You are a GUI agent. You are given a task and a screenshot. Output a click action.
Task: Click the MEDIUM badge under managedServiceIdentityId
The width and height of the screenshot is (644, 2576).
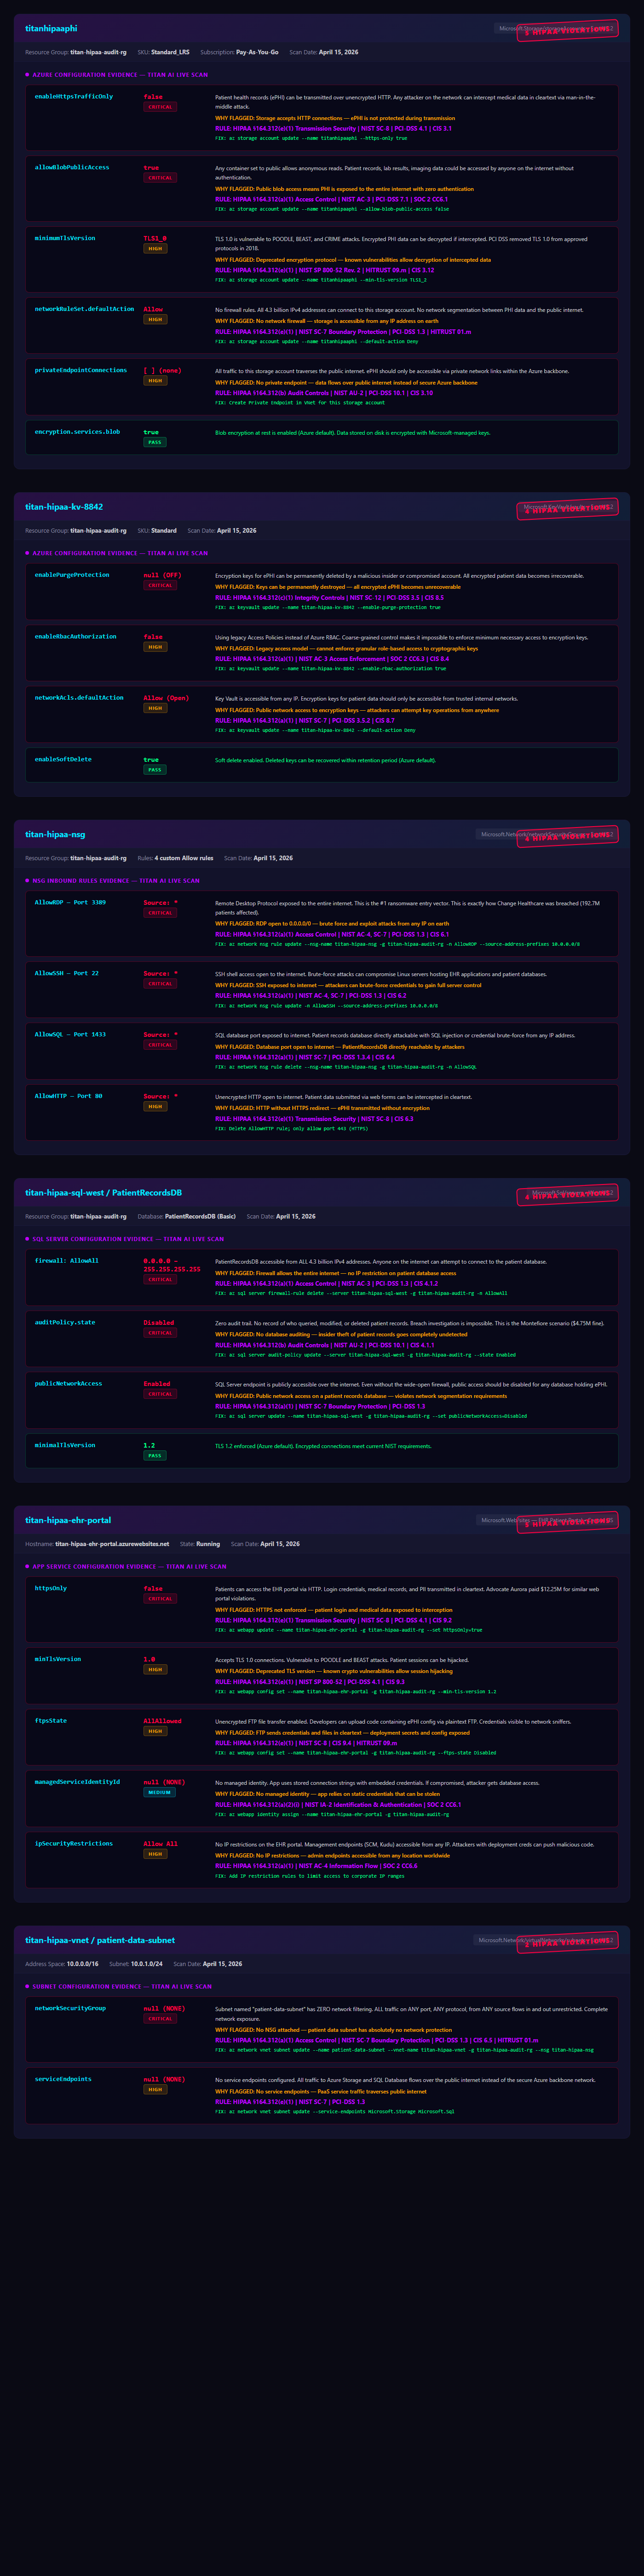pyautogui.click(x=160, y=1793)
